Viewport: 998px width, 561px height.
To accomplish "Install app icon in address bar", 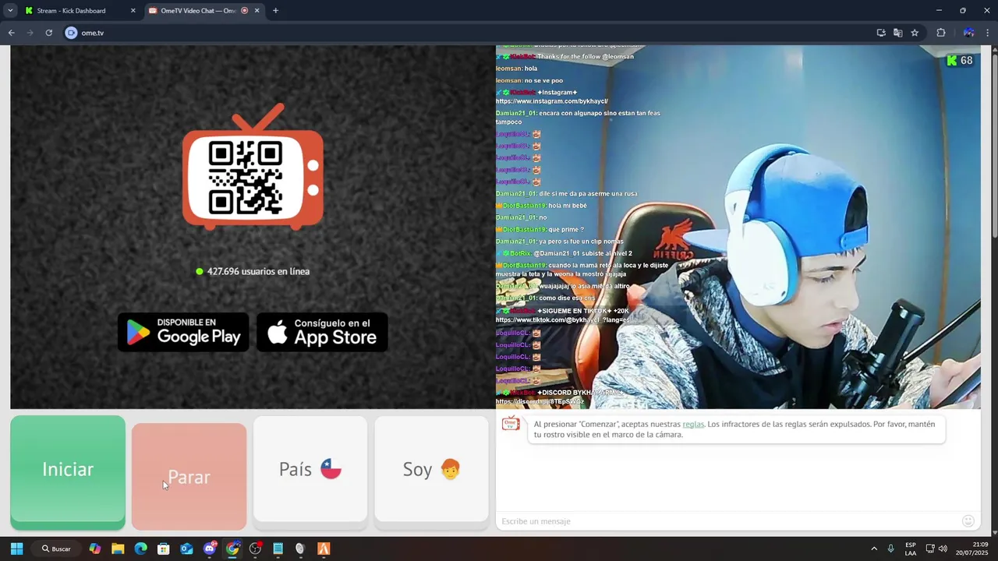I will [x=881, y=33].
